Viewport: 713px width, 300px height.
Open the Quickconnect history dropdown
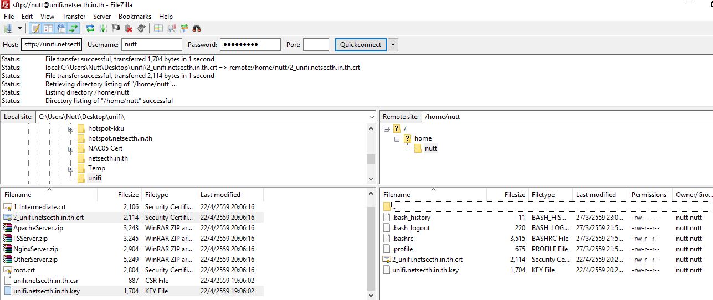(393, 45)
